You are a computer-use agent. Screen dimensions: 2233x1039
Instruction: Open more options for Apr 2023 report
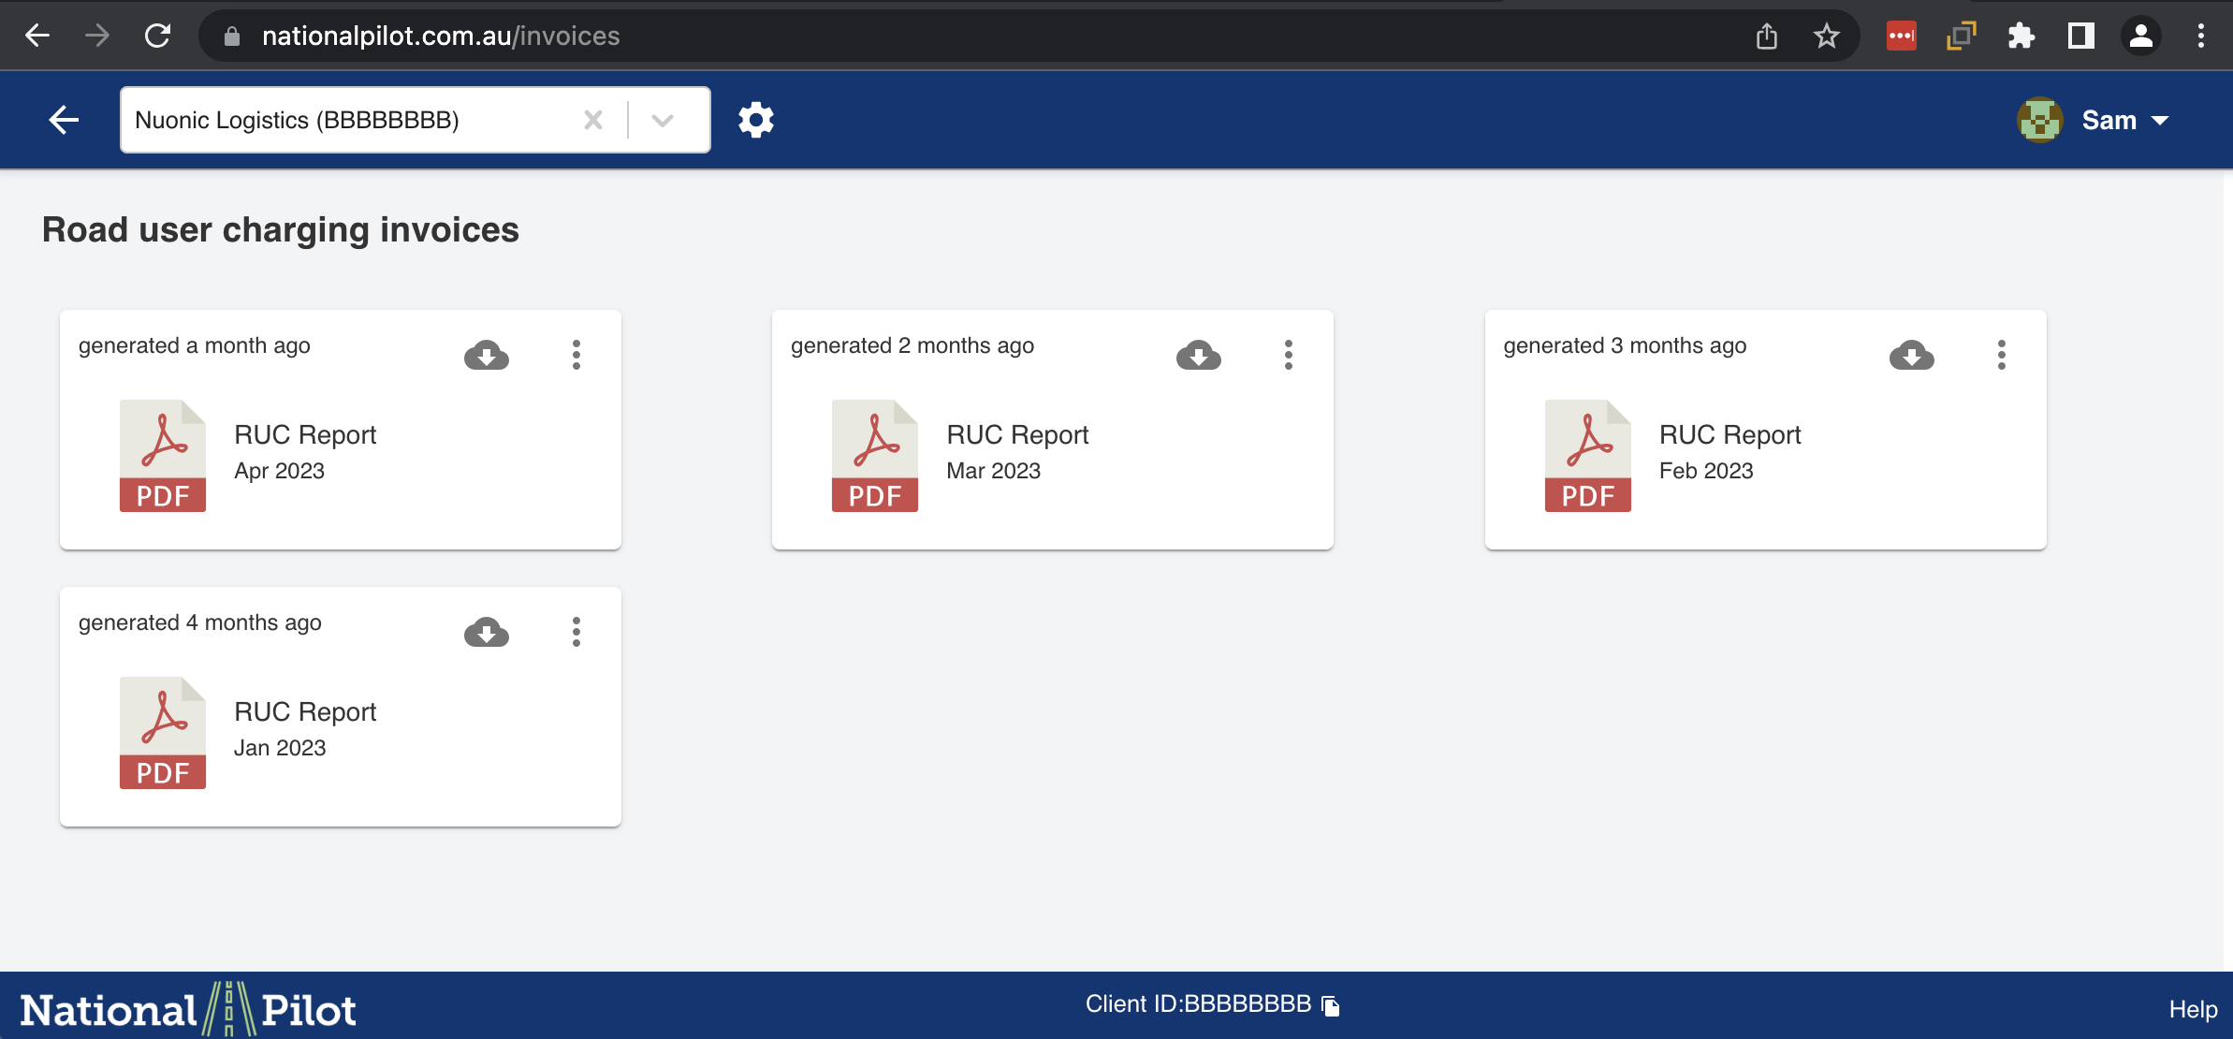pos(576,355)
